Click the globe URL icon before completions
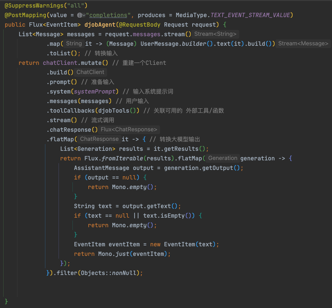 click(x=79, y=15)
